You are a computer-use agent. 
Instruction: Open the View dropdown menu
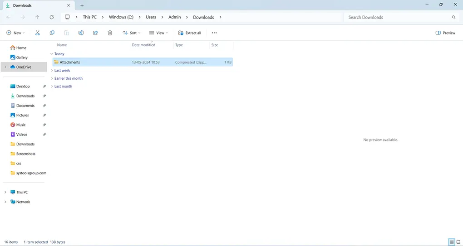point(158,33)
